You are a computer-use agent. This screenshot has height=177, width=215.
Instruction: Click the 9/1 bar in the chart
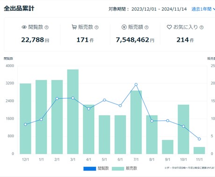tap(168, 147)
